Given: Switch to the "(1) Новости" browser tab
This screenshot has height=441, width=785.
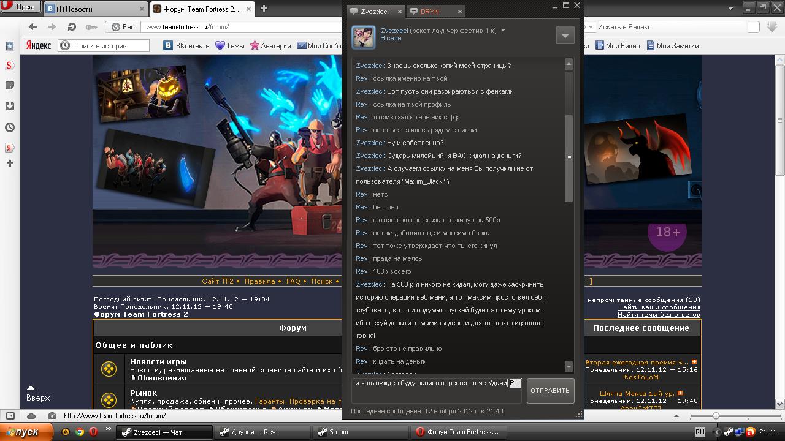Looking at the screenshot, I should pyautogui.click(x=94, y=9).
